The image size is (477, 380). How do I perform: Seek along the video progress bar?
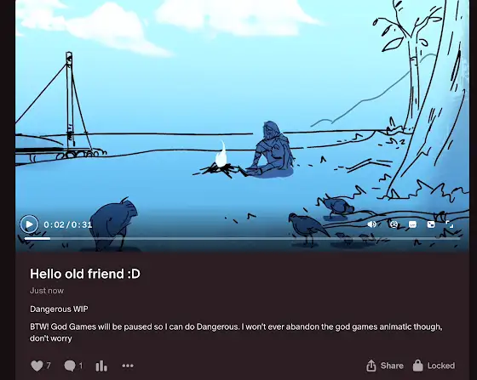[242, 239]
